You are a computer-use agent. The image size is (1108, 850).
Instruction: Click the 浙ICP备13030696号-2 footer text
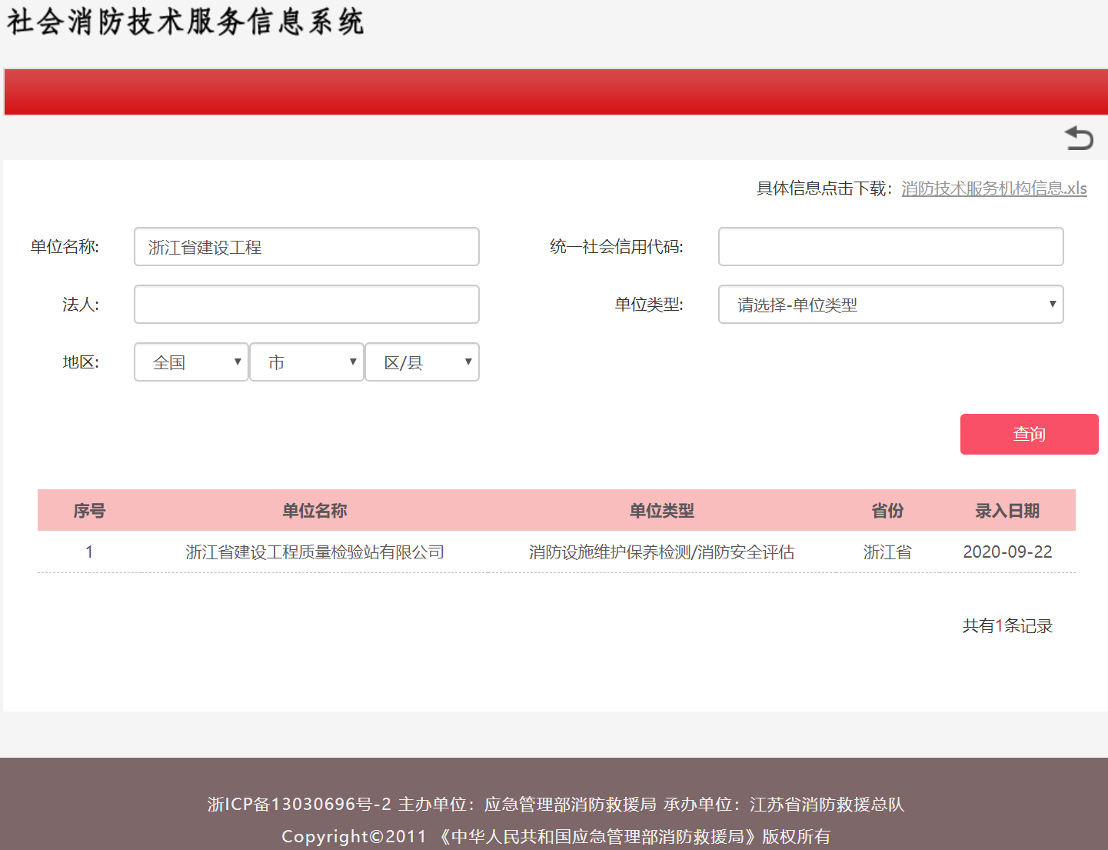pyautogui.click(x=299, y=805)
